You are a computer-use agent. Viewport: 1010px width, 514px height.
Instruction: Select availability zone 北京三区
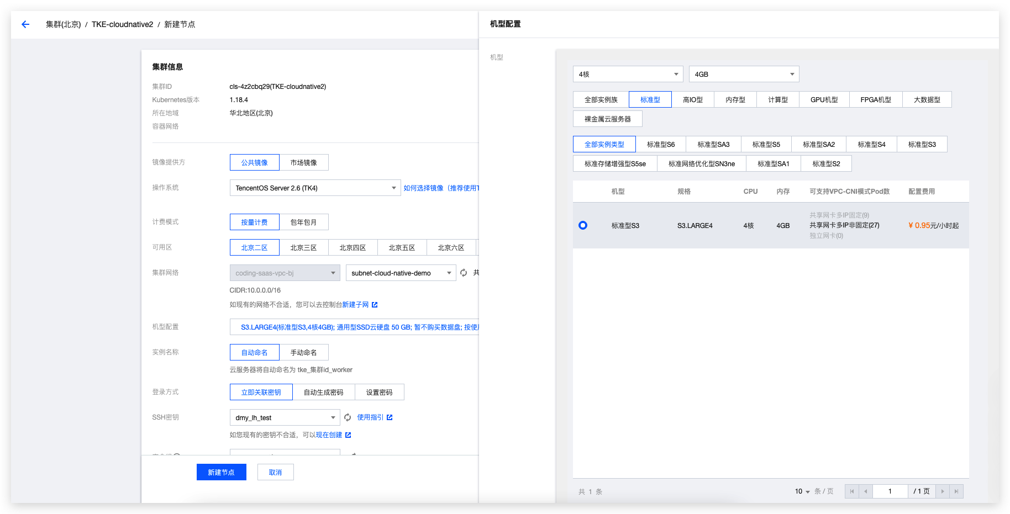pyautogui.click(x=304, y=247)
